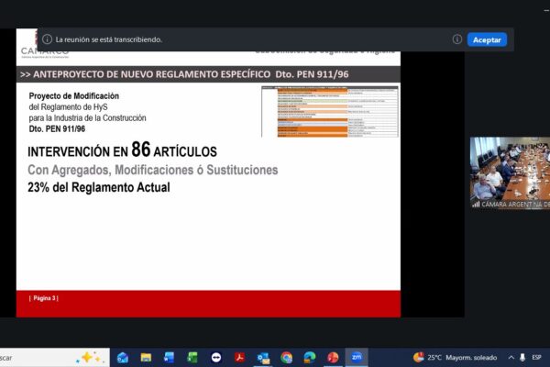Click the "Mayorm. soleado" weather text

(x=471, y=358)
